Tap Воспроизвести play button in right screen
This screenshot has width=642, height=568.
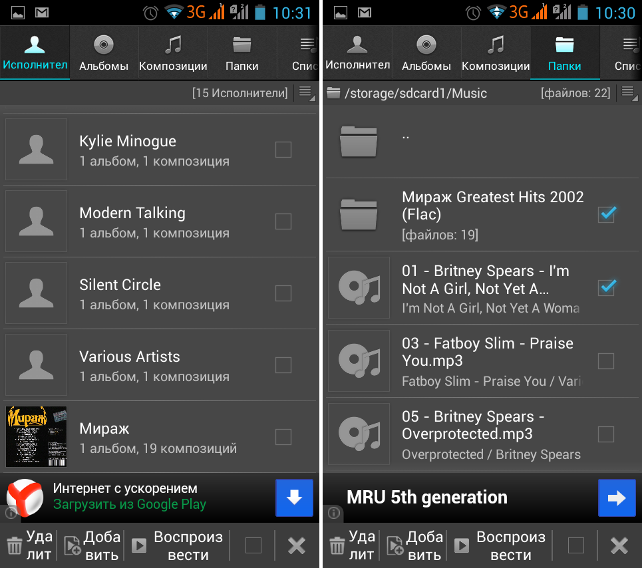tap(500, 545)
